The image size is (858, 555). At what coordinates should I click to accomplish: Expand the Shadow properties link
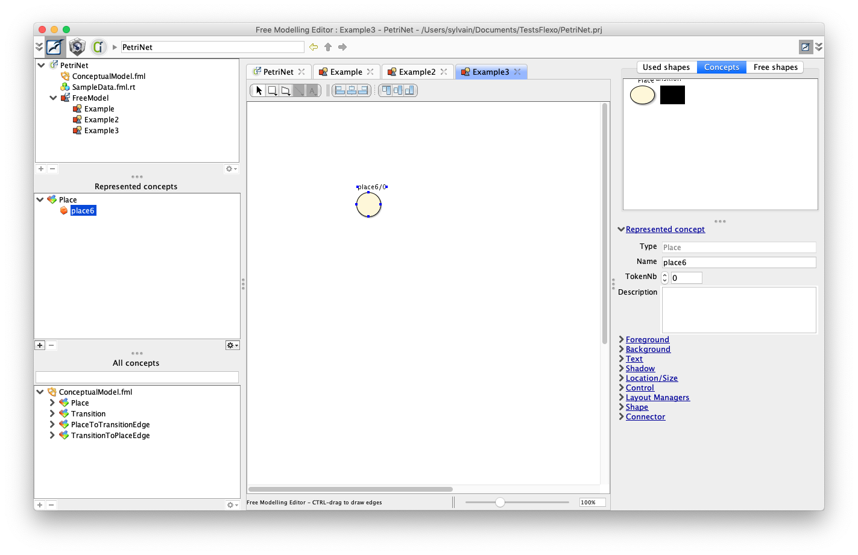click(x=640, y=368)
